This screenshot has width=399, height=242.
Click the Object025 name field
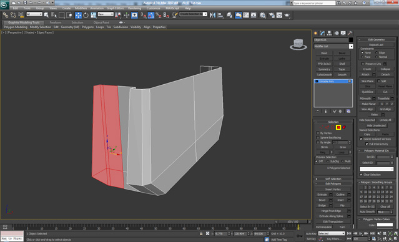coord(331,40)
